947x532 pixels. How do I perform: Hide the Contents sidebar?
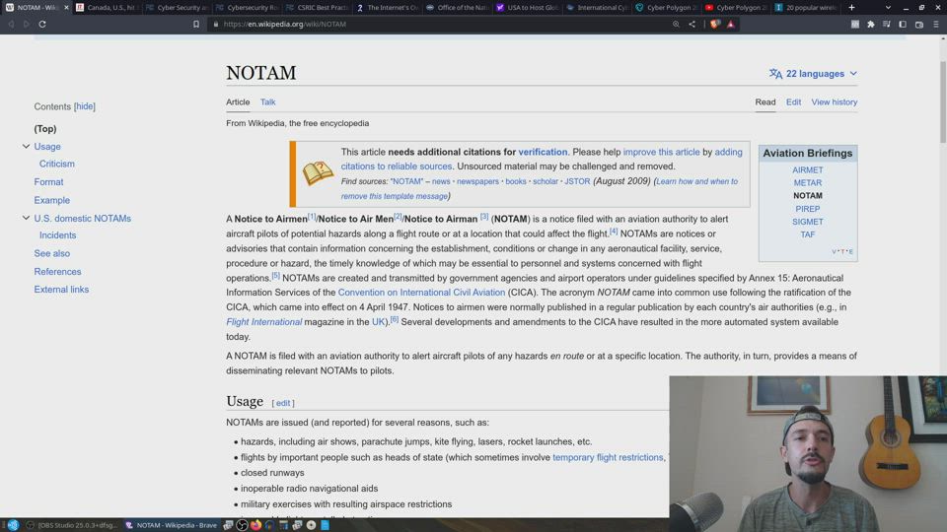pyautogui.click(x=85, y=106)
